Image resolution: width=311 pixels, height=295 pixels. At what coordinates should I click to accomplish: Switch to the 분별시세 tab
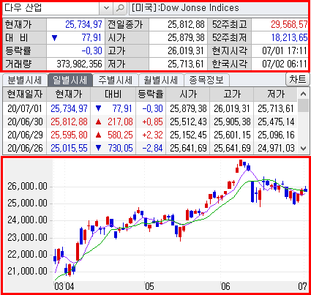[24, 80]
